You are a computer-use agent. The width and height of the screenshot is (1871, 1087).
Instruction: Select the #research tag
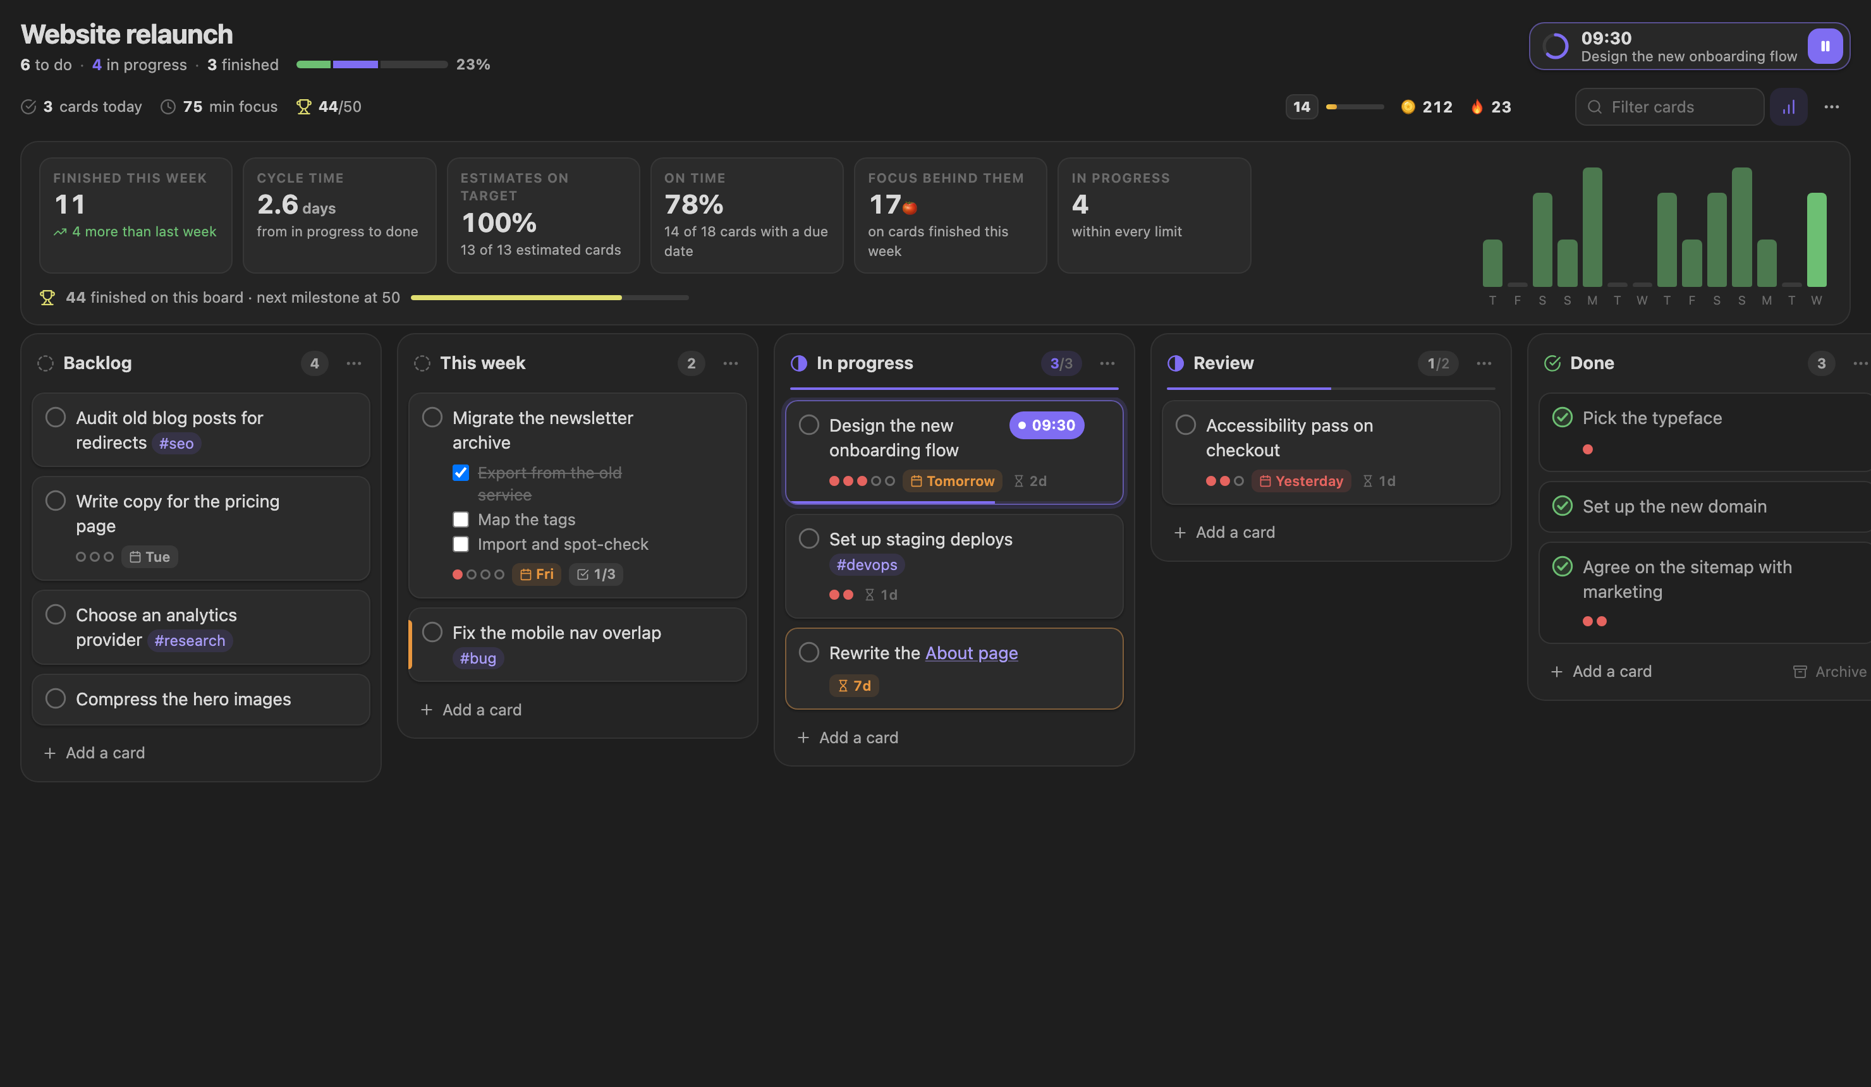coord(190,641)
